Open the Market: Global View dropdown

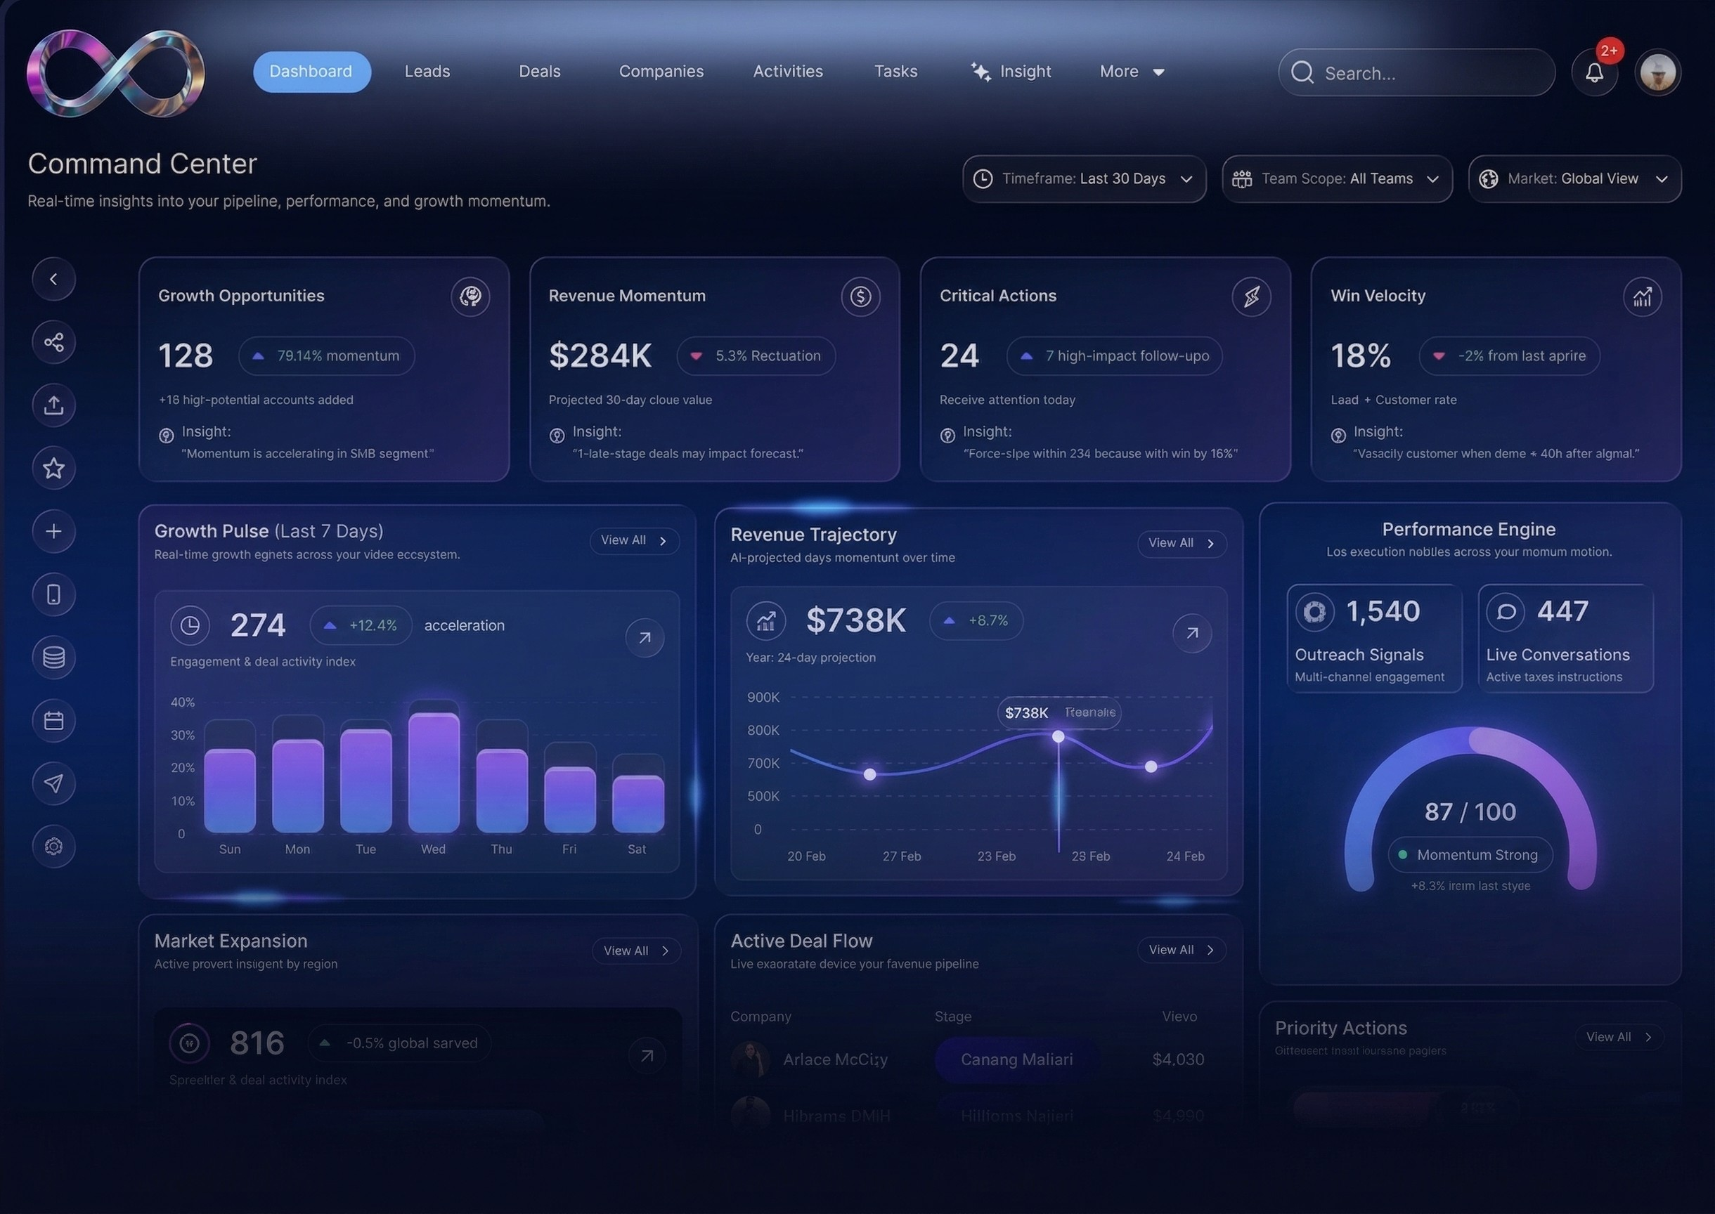click(1574, 178)
